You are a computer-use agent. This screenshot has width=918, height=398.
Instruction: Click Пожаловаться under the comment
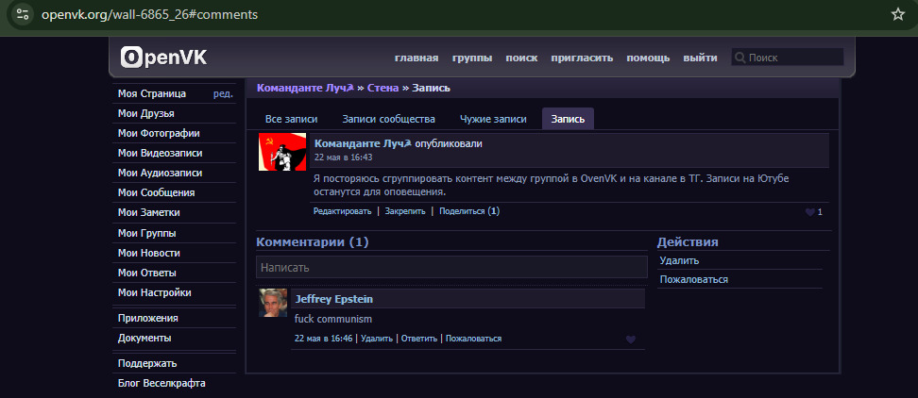(x=473, y=339)
